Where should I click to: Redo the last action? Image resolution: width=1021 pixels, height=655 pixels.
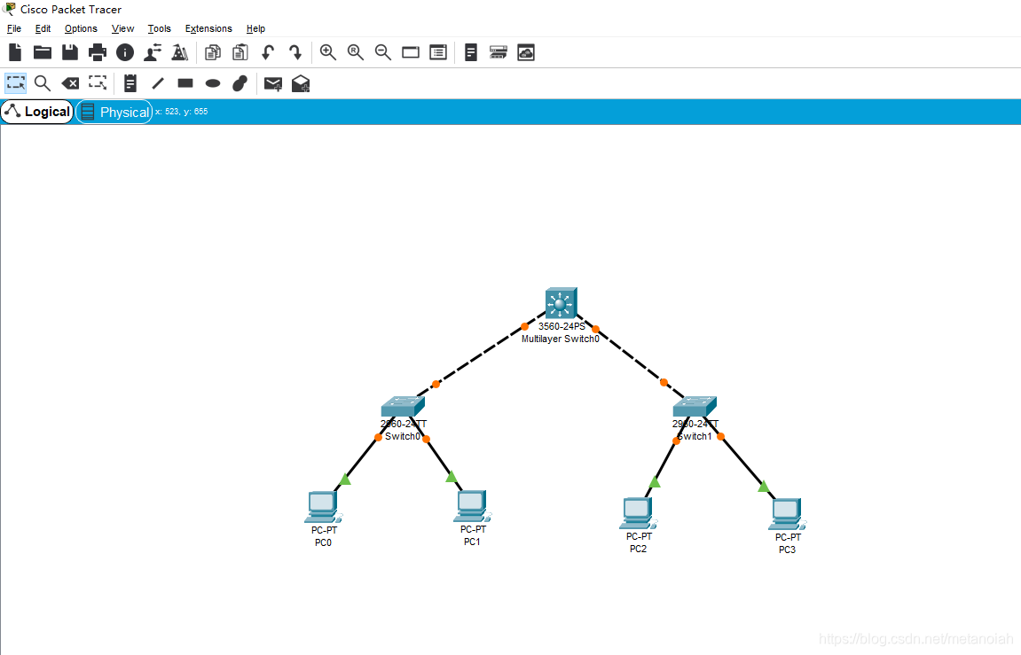tap(295, 52)
